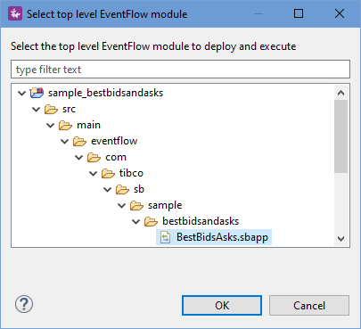Confirm selection with the OK button

(x=222, y=305)
